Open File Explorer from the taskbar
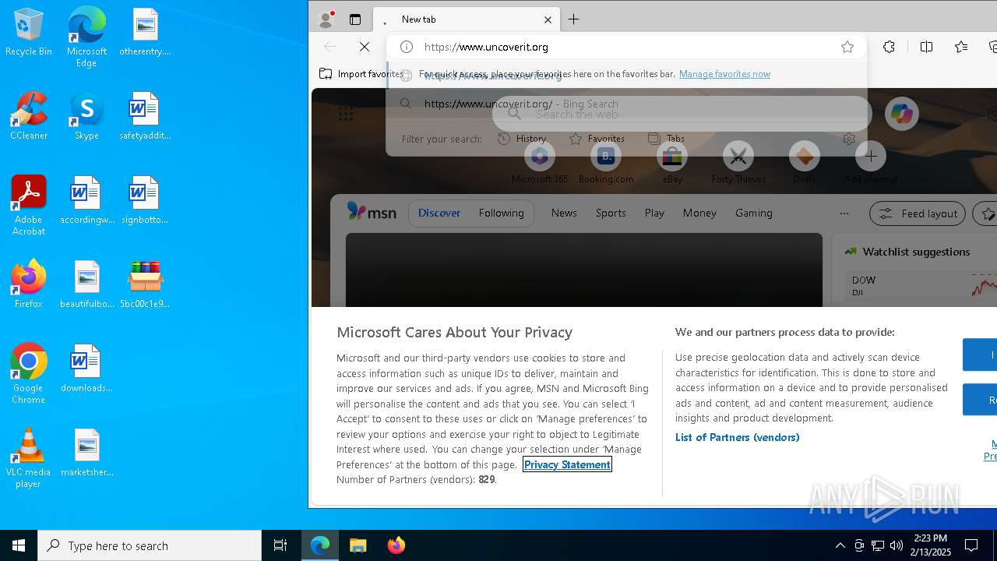 [358, 545]
